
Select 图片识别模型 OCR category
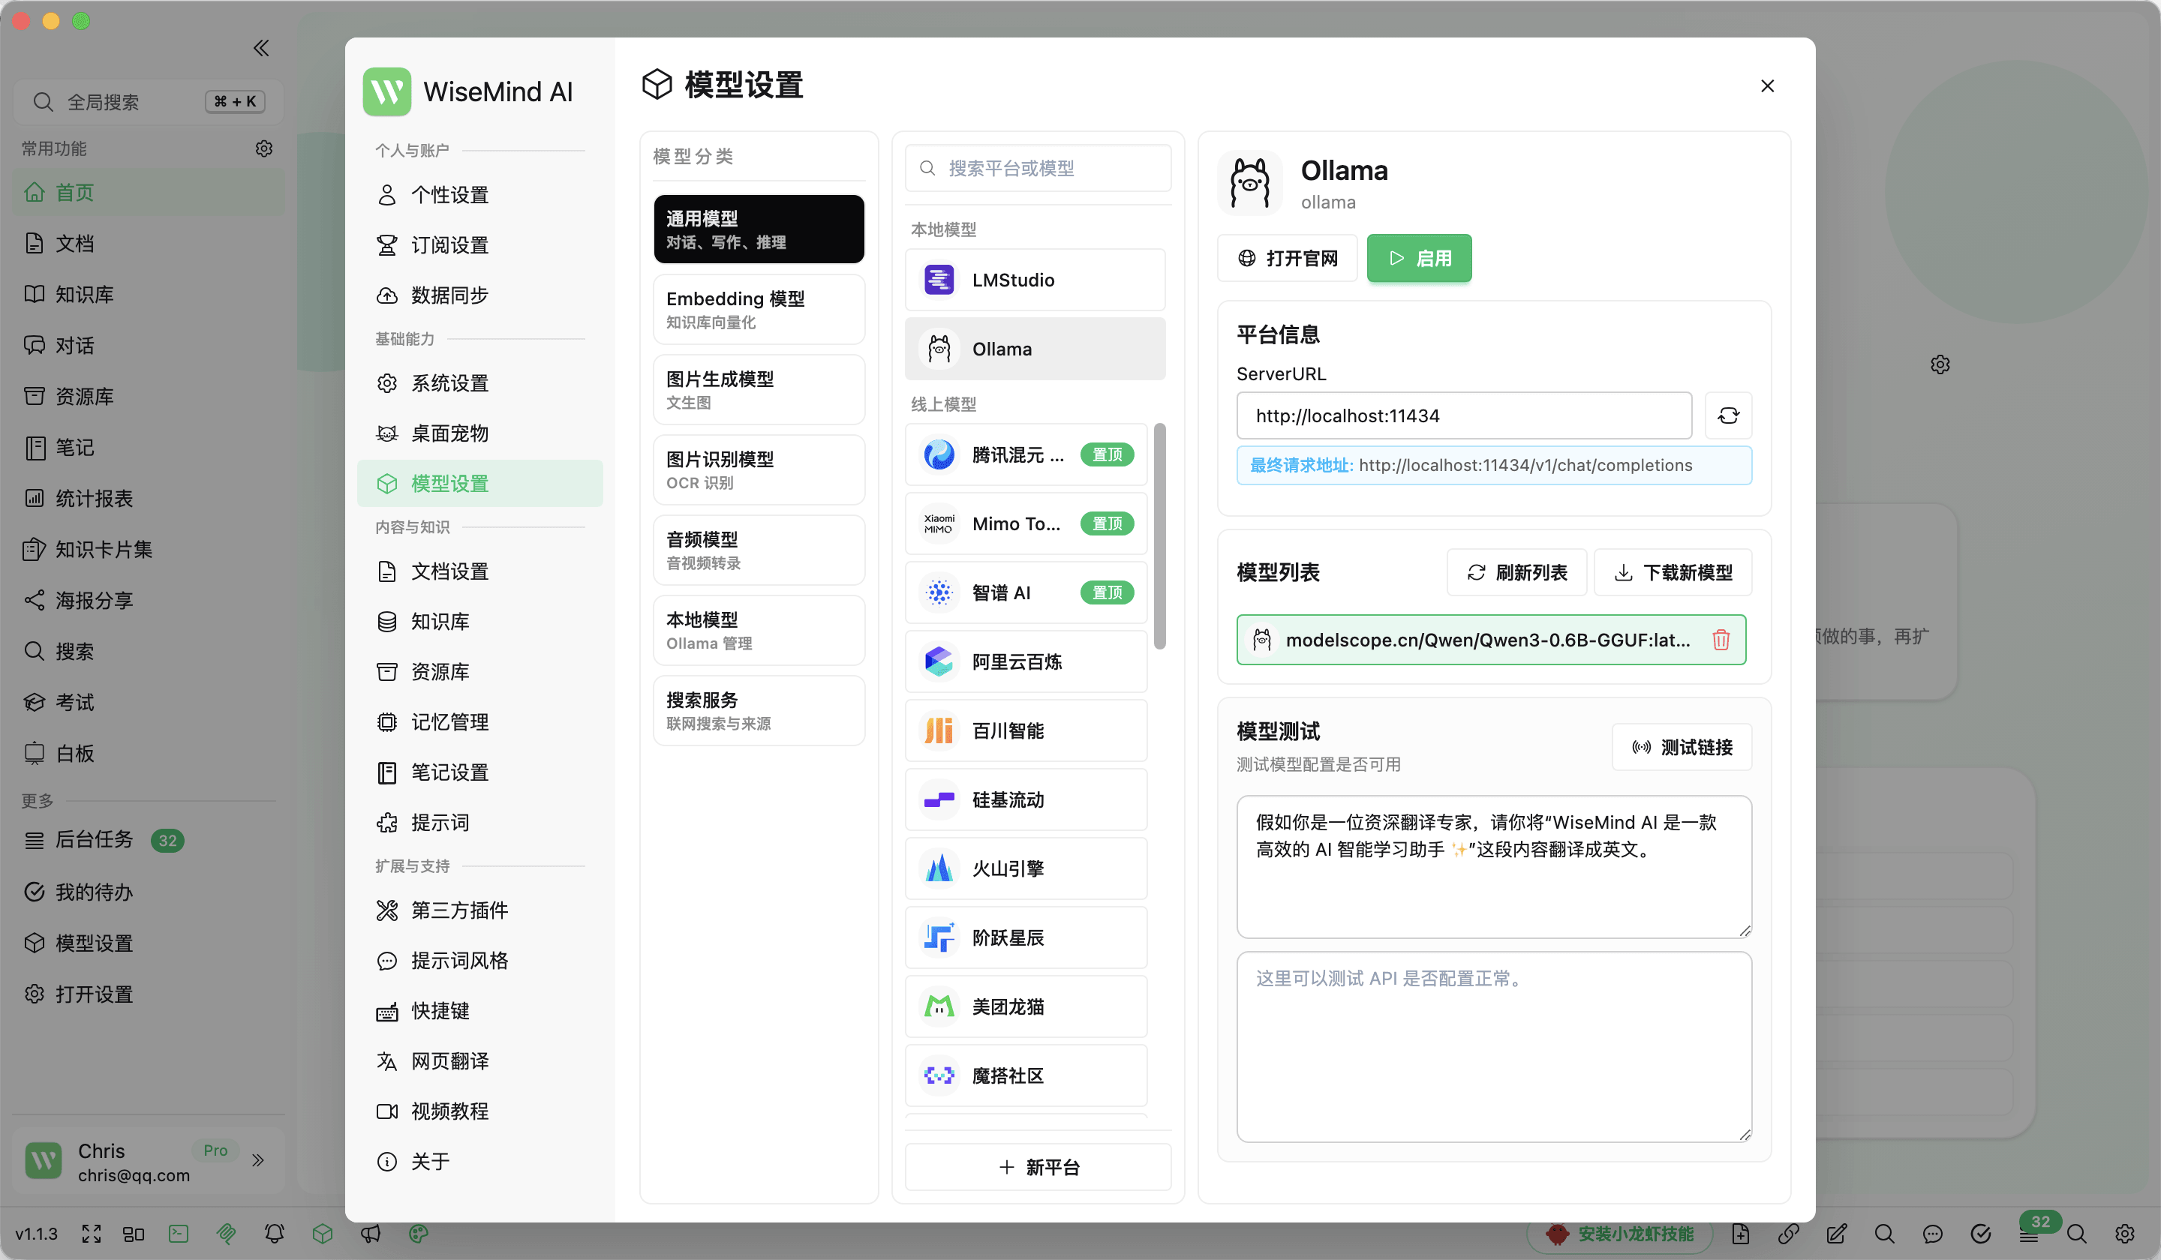coord(759,469)
